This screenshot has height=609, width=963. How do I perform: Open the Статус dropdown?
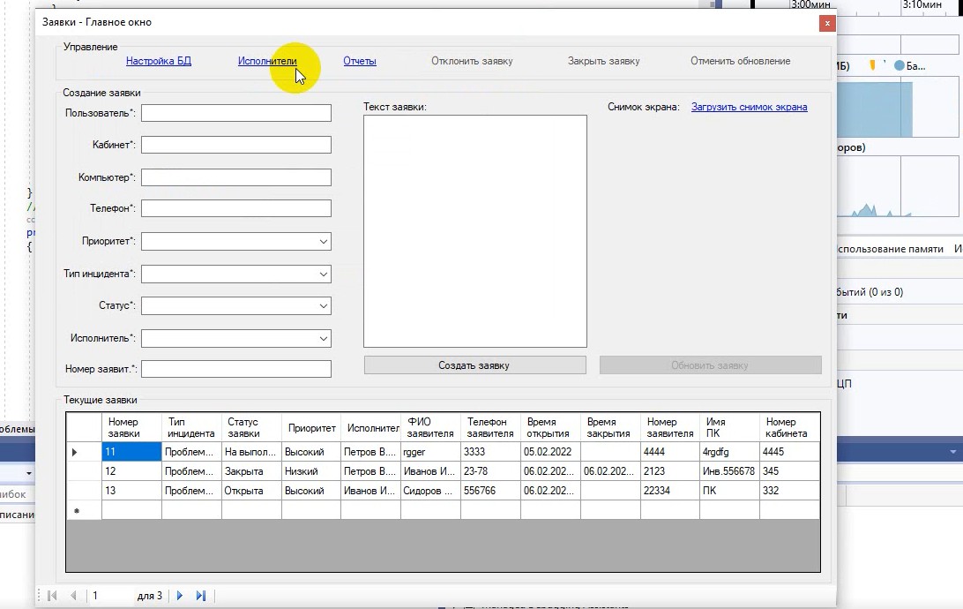coord(235,306)
